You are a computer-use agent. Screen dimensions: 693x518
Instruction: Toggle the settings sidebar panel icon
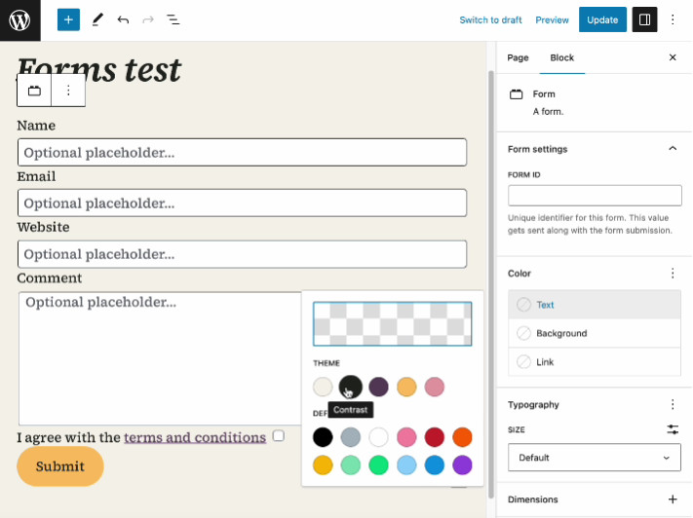pos(644,19)
